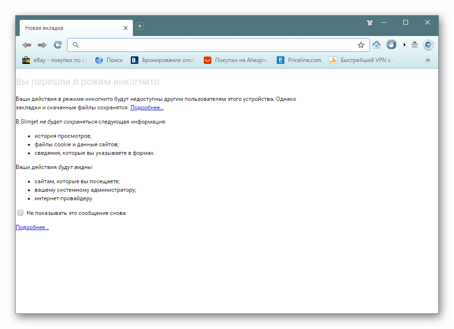Screen dimensions: 454x329
Task: Close the "Новая вкладка" tab
Action: [126, 28]
